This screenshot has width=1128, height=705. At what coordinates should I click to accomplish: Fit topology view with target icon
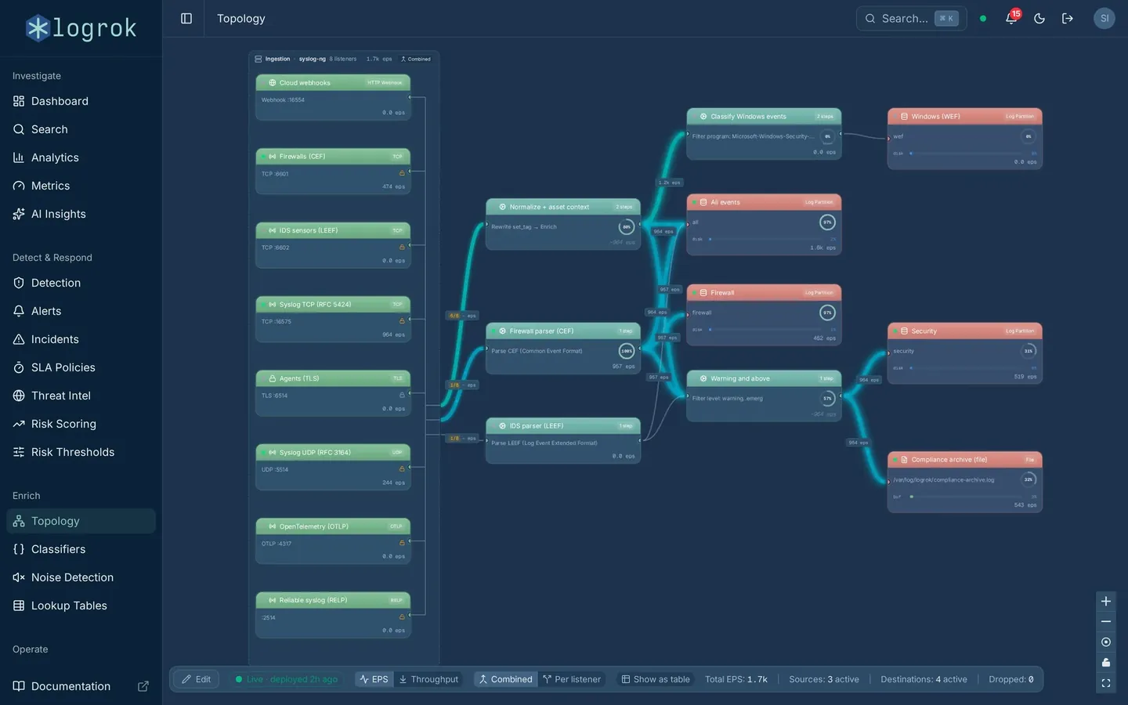(x=1106, y=642)
